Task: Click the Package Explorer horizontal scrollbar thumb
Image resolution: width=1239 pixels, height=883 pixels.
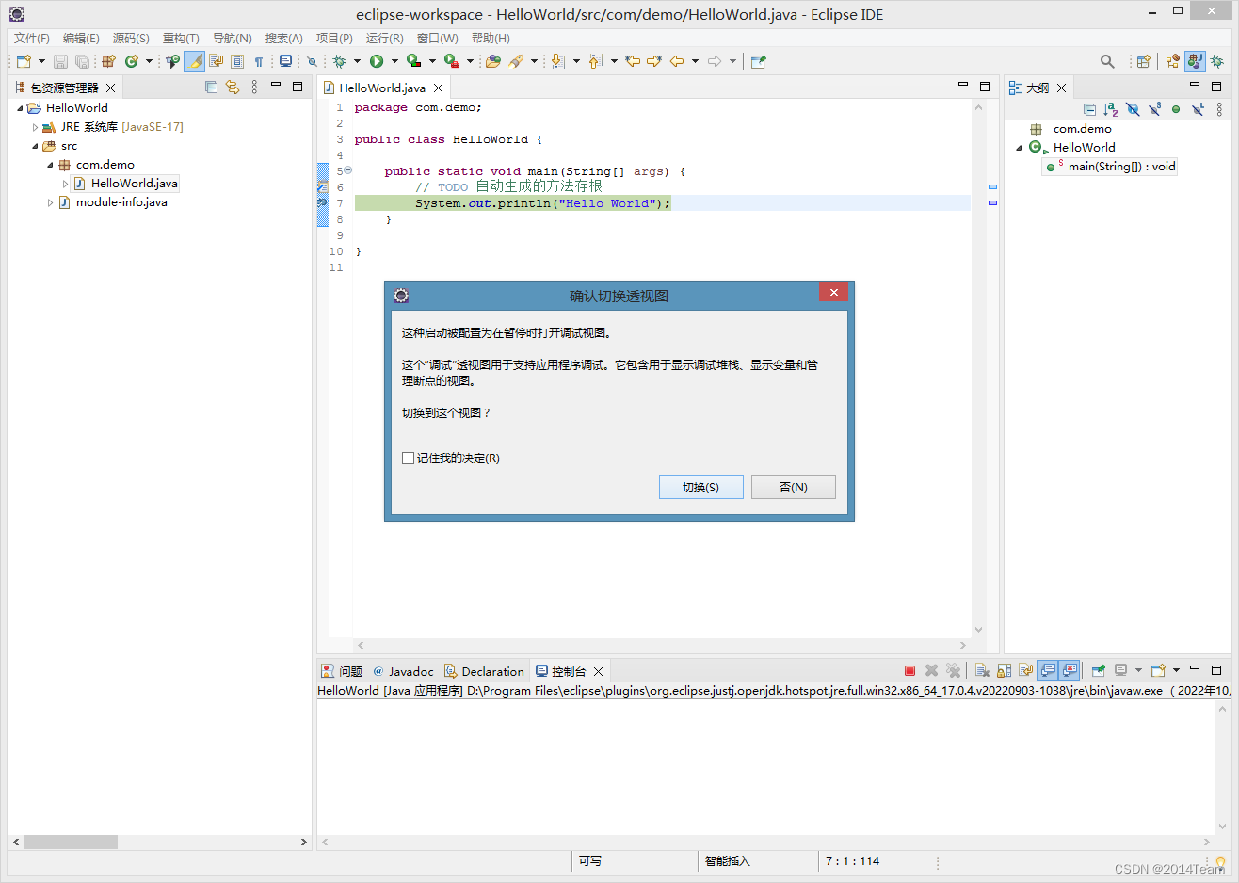Action: click(71, 842)
